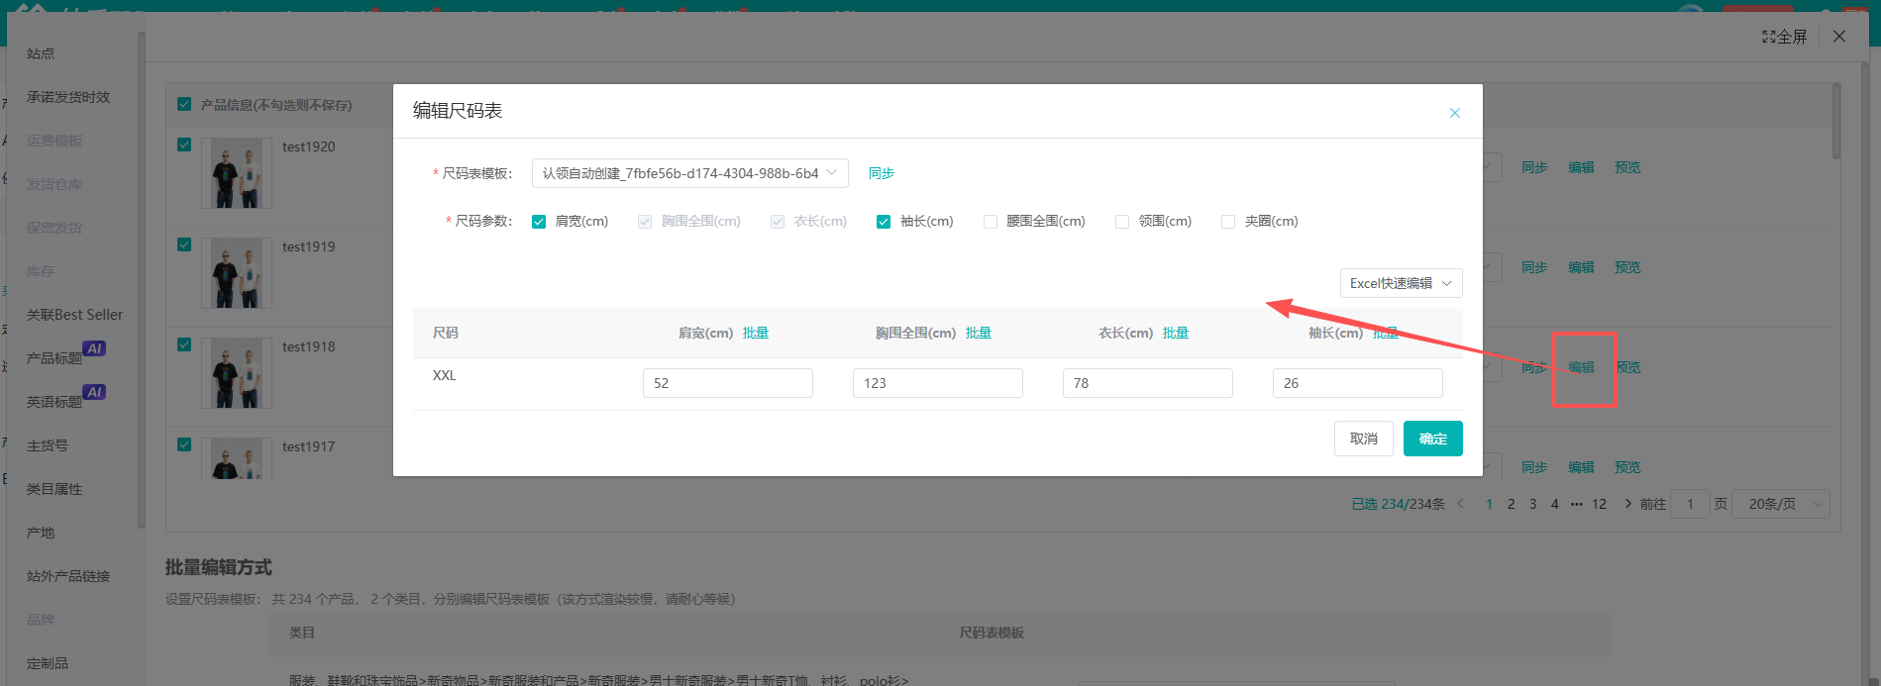This screenshot has width=1881, height=686.
Task: Click 同步 next to the template dropdown
Action: tap(882, 173)
